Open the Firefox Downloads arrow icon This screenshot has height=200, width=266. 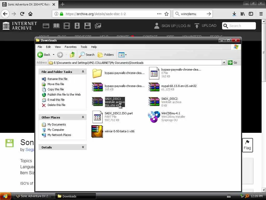[x=234, y=14]
